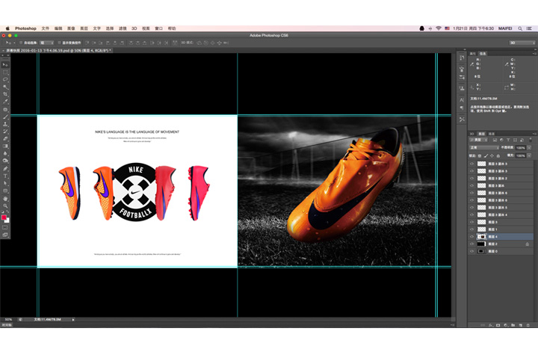Open the Move tool preset picker arrow

click(x=14, y=43)
